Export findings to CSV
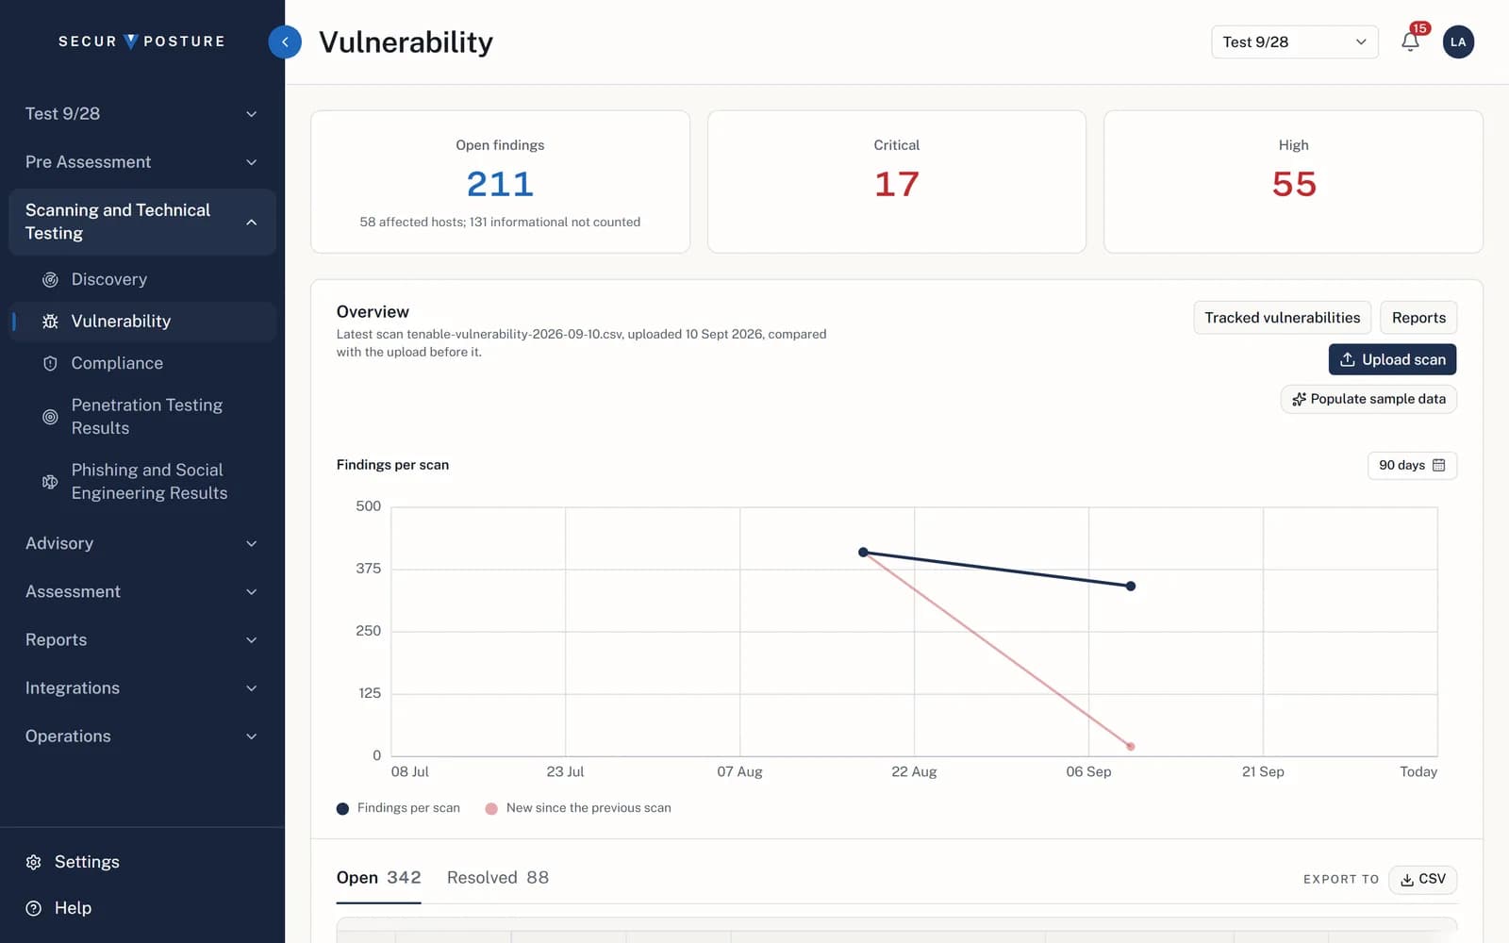The height and width of the screenshot is (943, 1509). click(1422, 879)
